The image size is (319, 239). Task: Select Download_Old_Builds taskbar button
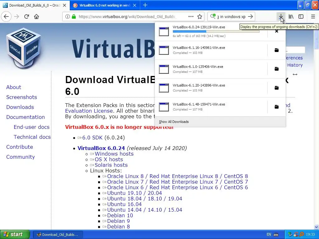(58, 235)
